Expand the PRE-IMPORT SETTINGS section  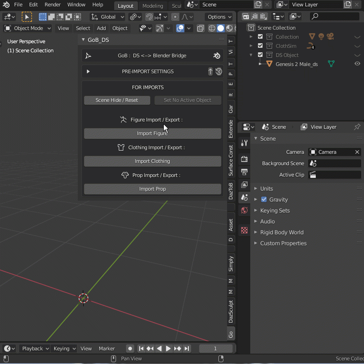(x=88, y=71)
